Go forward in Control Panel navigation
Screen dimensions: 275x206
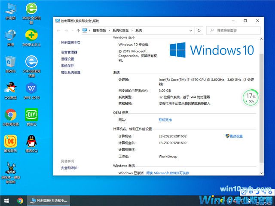[x=66, y=30]
